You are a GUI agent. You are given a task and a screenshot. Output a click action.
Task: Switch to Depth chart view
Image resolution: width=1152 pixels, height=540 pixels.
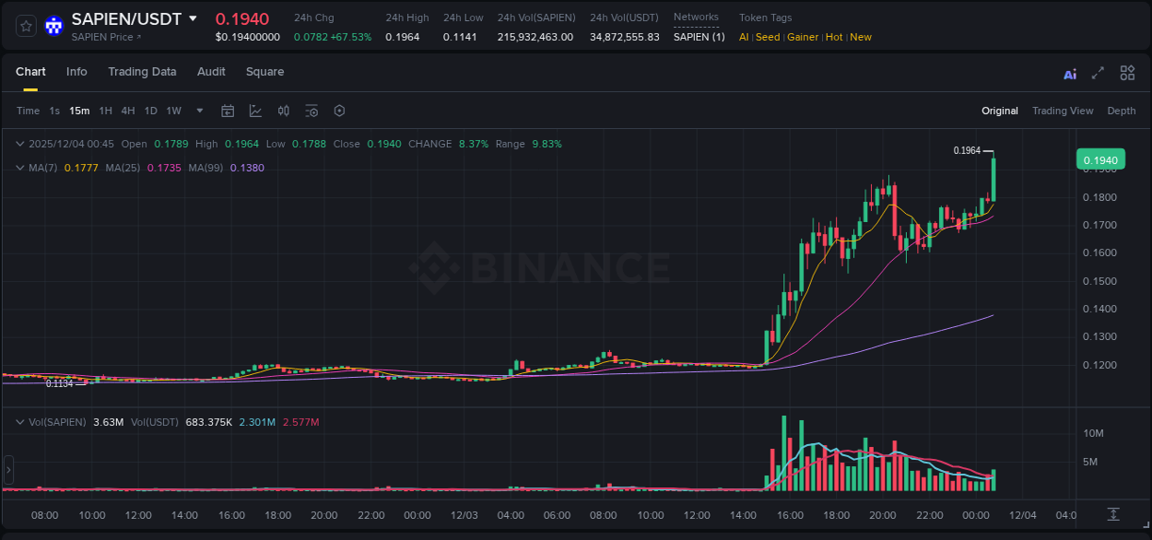[1121, 111]
